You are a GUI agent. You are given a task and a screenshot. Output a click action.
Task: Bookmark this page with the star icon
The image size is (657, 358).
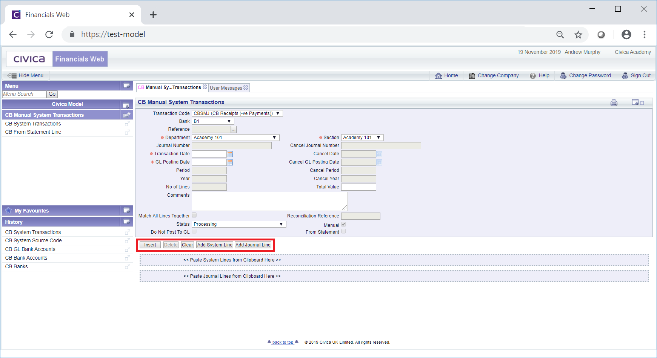[x=578, y=35]
